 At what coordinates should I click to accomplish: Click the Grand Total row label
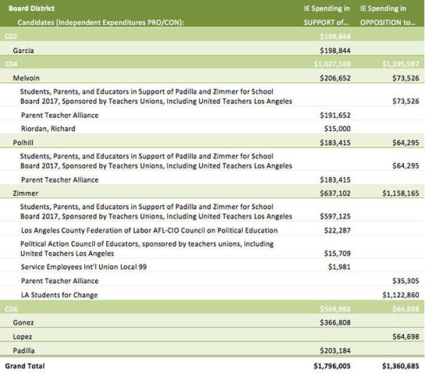tap(25, 366)
